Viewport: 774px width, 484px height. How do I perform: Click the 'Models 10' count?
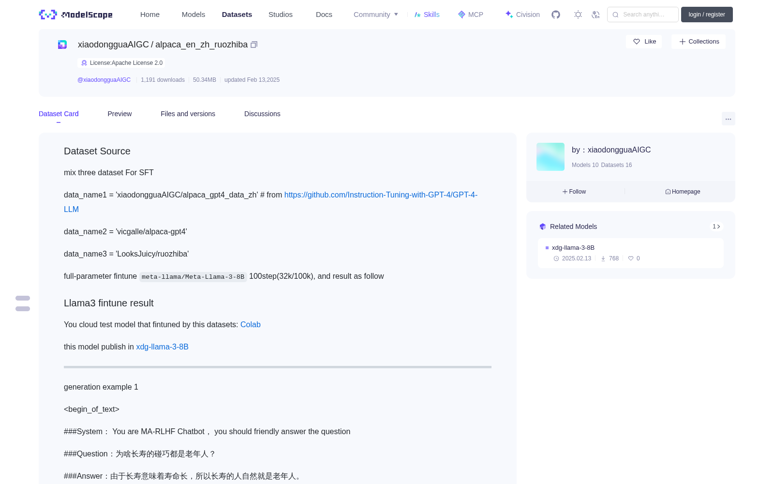pyautogui.click(x=585, y=165)
